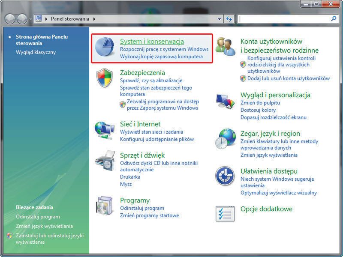Click the Zabezpieczenia shield icon
This screenshot has height=257, width=343.
[x=105, y=78]
